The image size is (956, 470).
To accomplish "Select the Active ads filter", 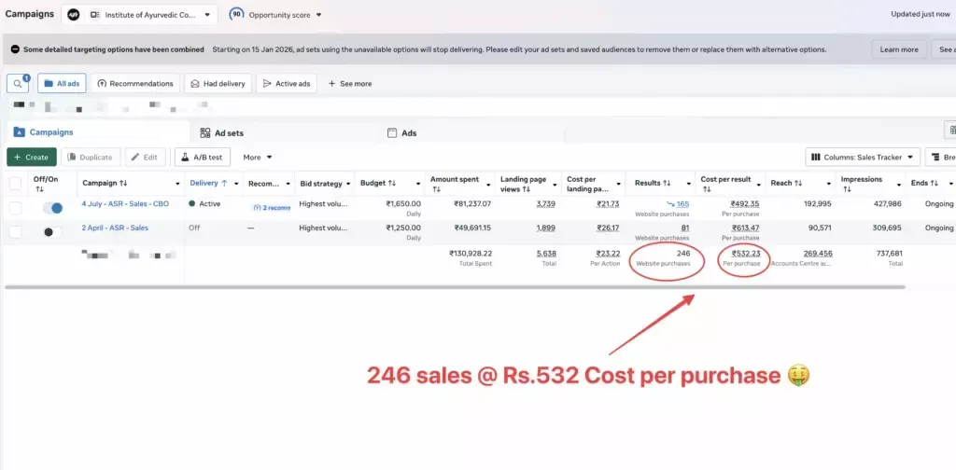I will (287, 83).
